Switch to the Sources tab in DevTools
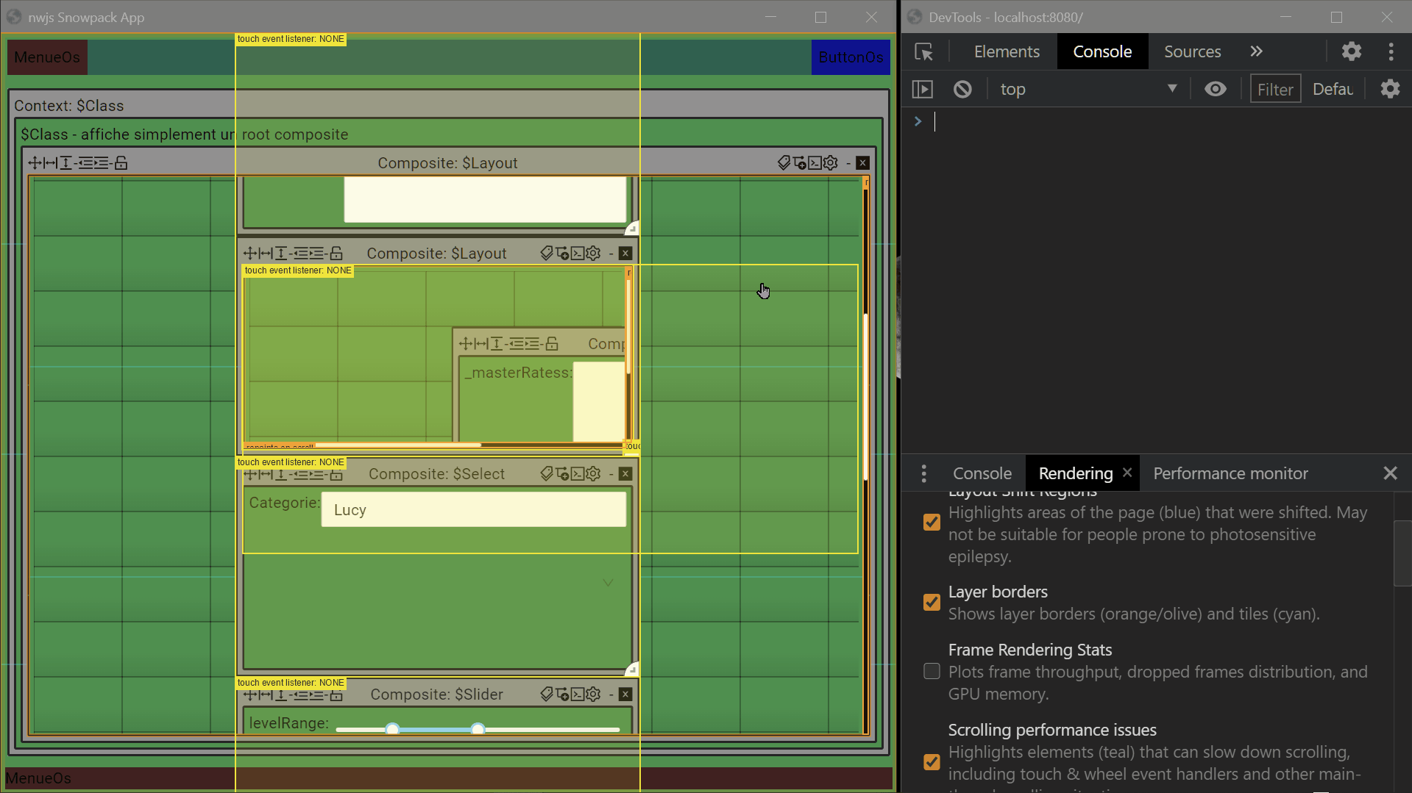 1192,51
